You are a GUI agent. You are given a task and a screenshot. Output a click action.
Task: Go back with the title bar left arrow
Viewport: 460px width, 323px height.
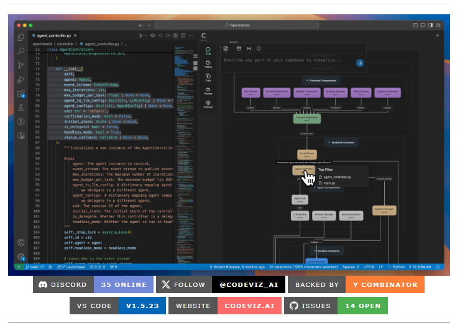click(x=141, y=25)
